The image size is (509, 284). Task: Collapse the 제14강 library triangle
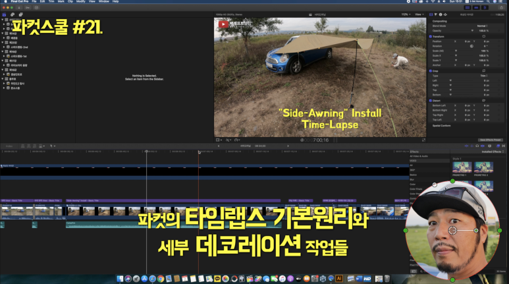(3, 34)
